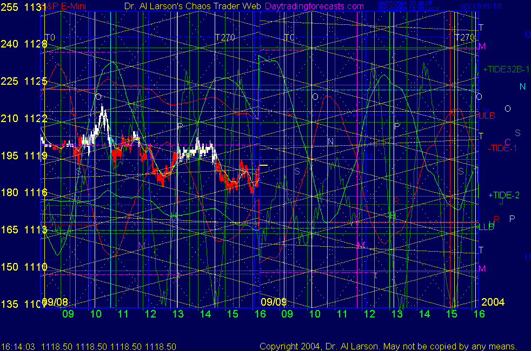Select the green '+TIDE32B-1' legend label

[506, 69]
